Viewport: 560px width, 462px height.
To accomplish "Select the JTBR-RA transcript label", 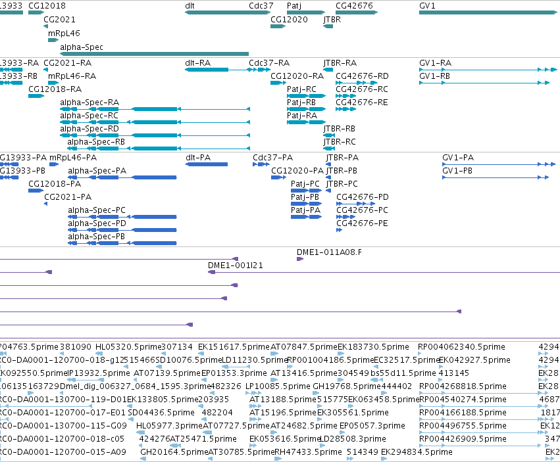I will tap(340, 63).
